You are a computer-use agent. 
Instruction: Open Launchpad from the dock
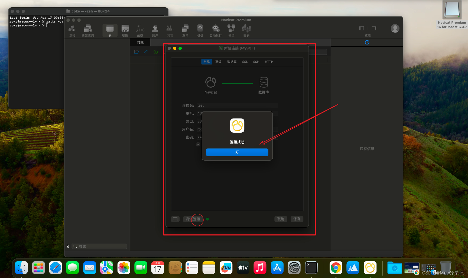coord(38,268)
